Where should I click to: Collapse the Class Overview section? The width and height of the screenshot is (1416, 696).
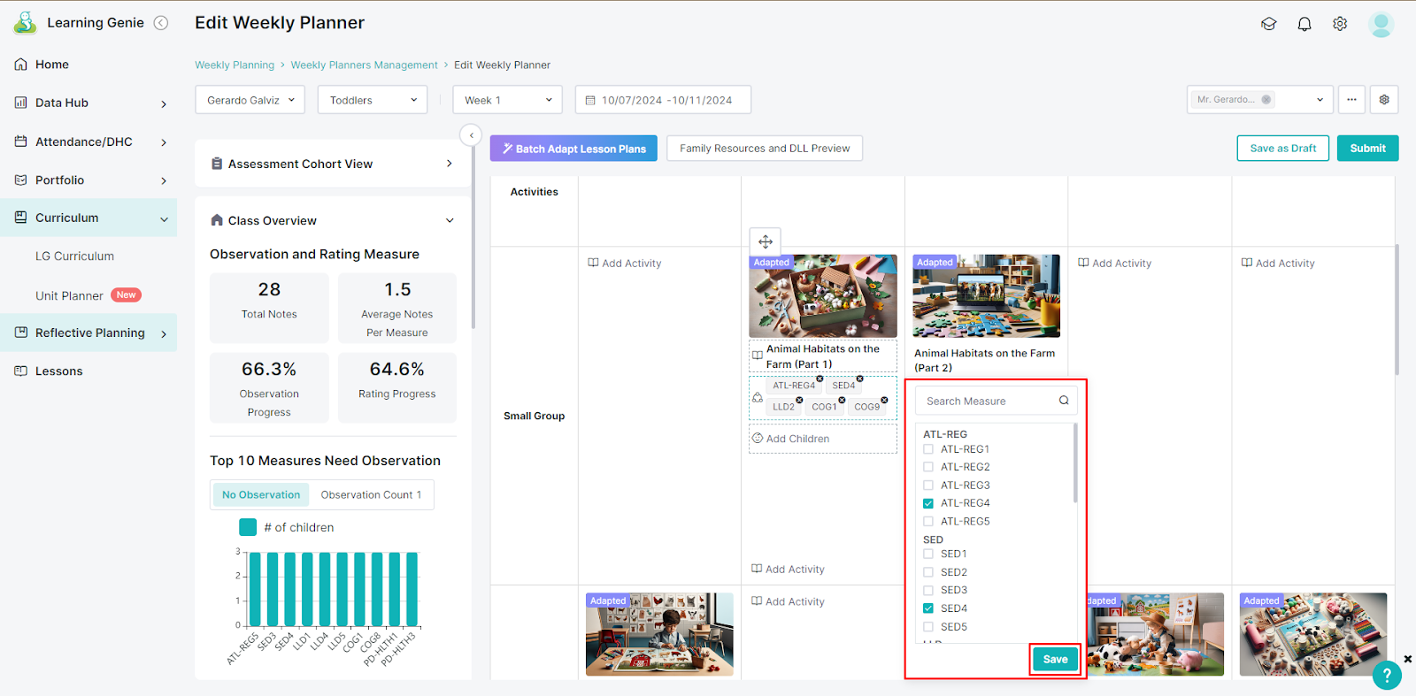pos(450,220)
